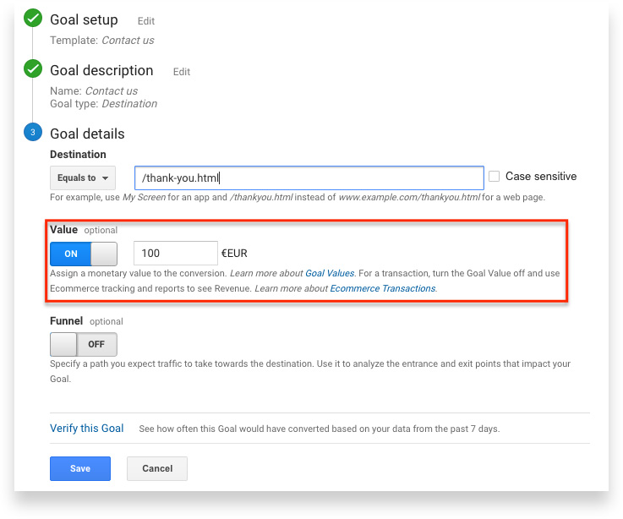Click the Goal description heading

click(101, 70)
